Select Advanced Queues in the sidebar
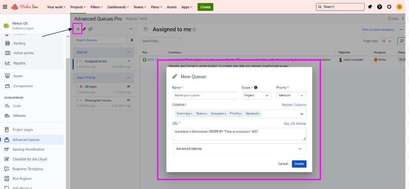Image resolution: width=409 pixels, height=189 pixels. coord(26,140)
